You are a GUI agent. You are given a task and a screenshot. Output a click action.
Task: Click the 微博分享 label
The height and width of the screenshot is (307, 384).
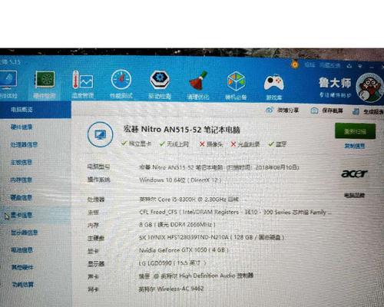tap(288, 111)
